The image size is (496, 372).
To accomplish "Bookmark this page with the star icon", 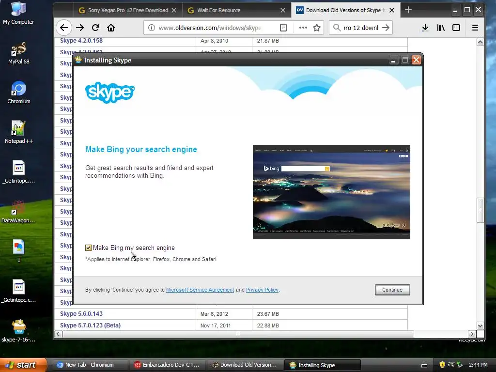I will [x=317, y=28].
